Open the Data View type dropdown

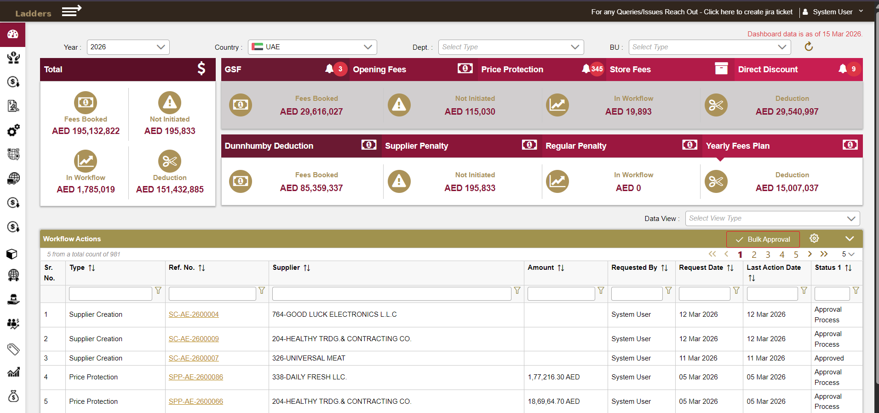(x=772, y=218)
